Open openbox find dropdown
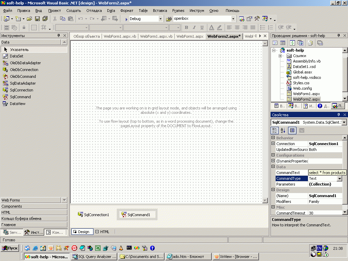The height and width of the screenshot is (261, 348). tap(233, 19)
